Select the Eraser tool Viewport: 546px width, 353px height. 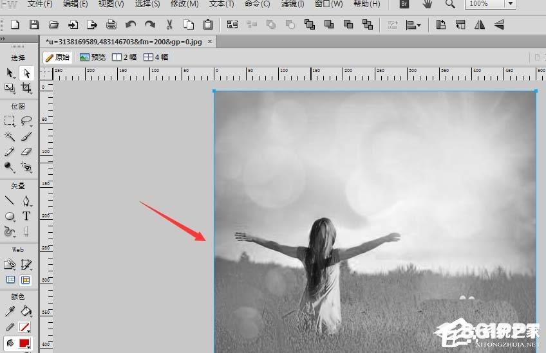click(x=26, y=152)
